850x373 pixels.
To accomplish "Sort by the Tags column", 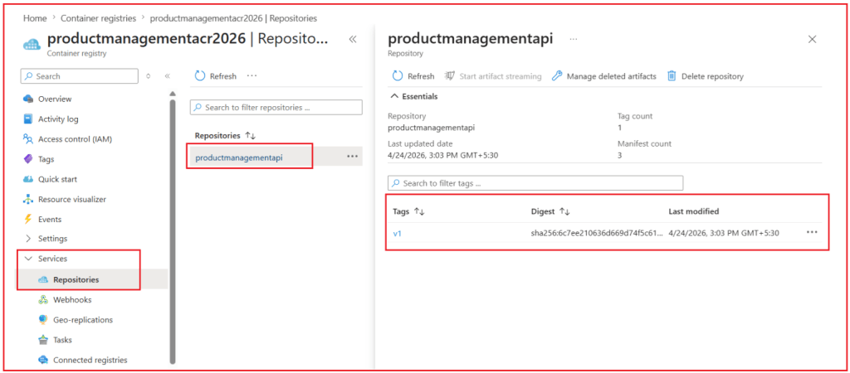I will tap(408, 211).
